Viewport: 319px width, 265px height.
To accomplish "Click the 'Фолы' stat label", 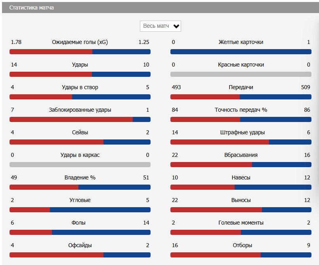I will pyautogui.click(x=78, y=223).
